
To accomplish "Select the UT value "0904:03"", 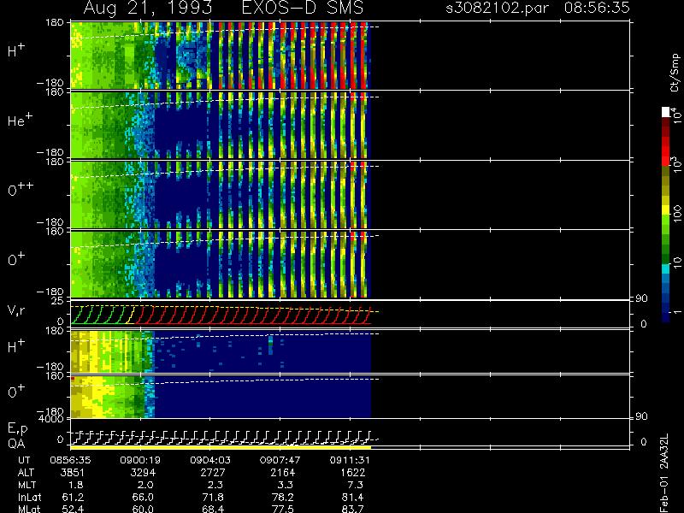I will click(209, 460).
